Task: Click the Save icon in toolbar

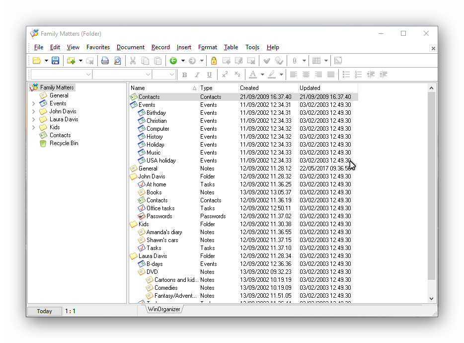Action: tap(56, 61)
